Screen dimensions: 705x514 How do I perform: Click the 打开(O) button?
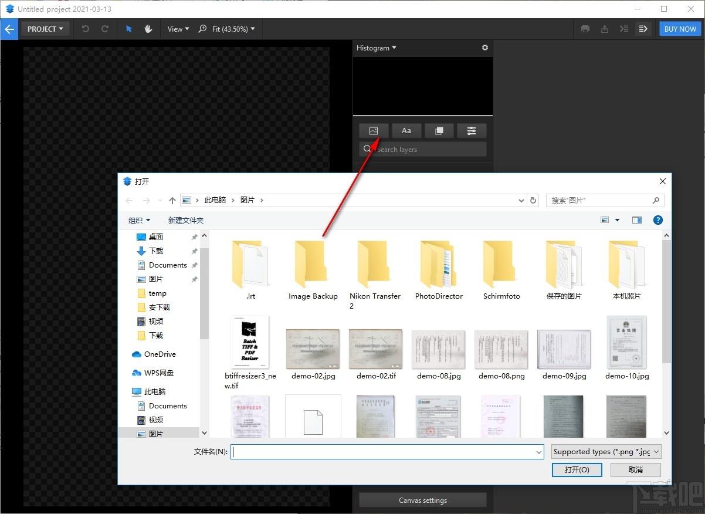pos(577,469)
